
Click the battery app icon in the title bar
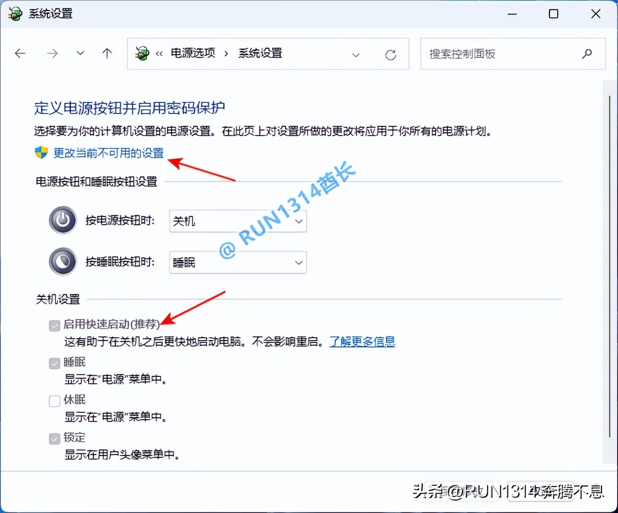point(15,14)
